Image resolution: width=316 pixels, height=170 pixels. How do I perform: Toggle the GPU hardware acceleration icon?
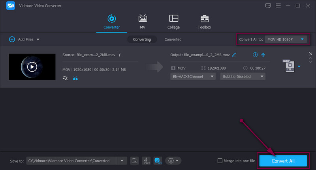[157, 161]
